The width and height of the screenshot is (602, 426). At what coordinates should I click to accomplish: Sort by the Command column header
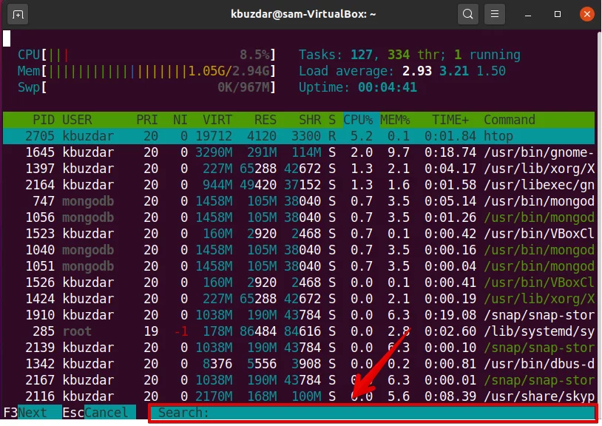pos(510,120)
